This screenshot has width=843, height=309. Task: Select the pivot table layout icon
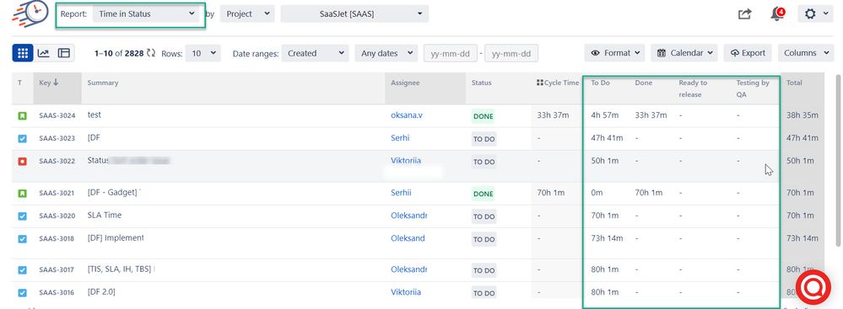(64, 53)
